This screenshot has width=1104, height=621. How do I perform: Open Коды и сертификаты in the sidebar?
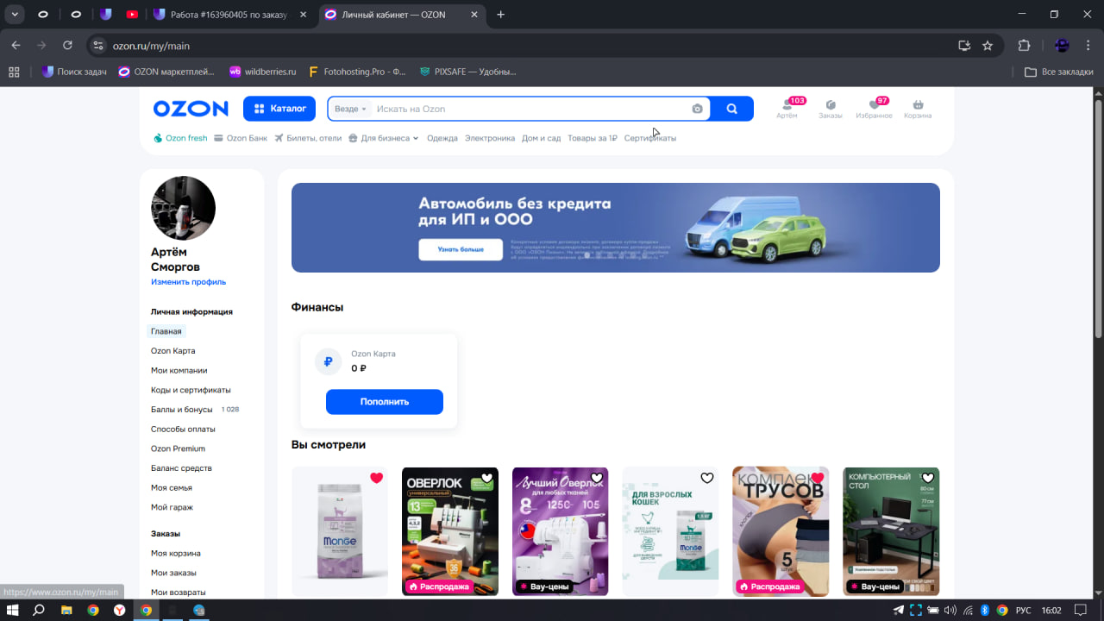pyautogui.click(x=191, y=390)
